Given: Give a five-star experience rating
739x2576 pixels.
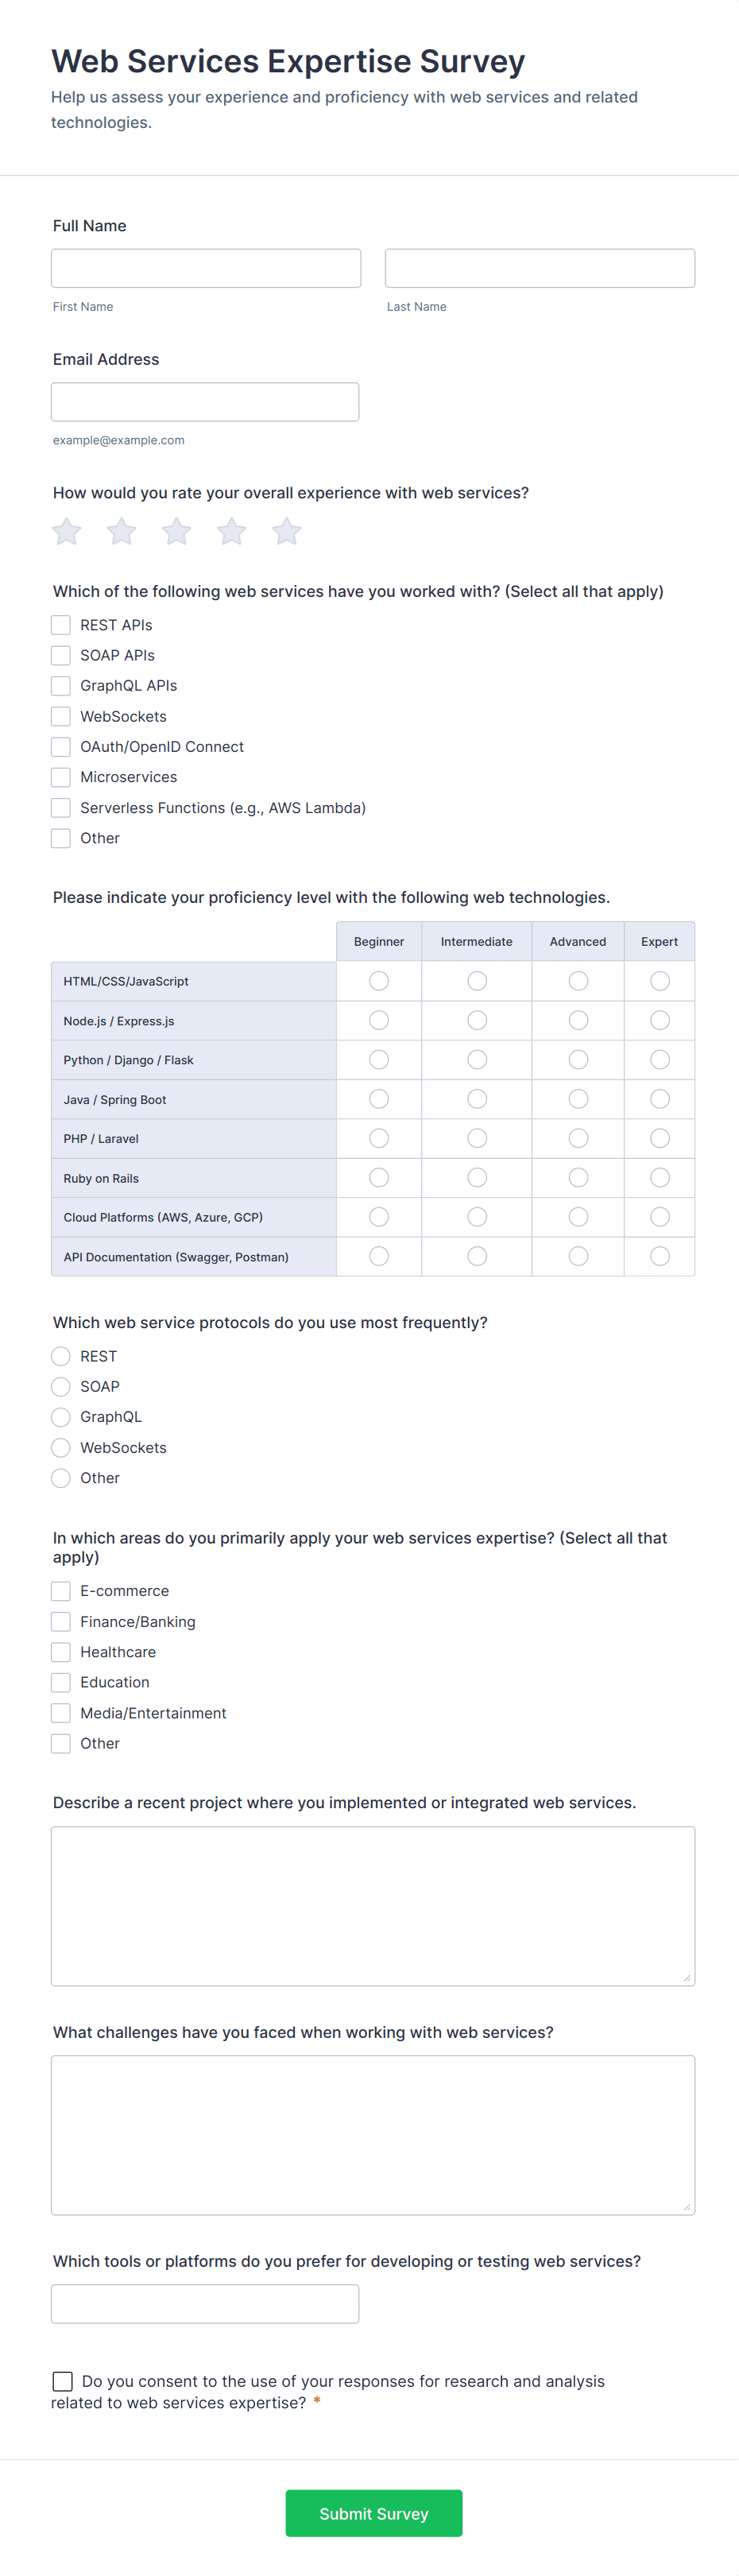Looking at the screenshot, I should (286, 532).
